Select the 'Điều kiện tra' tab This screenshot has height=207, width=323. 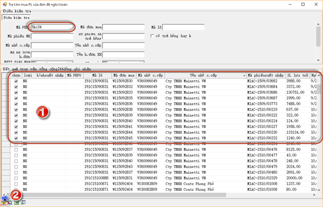point(16,18)
